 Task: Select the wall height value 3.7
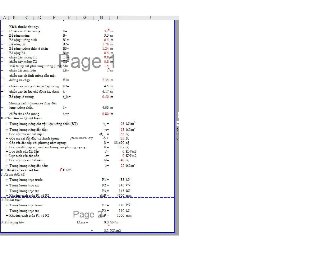click(106, 31)
